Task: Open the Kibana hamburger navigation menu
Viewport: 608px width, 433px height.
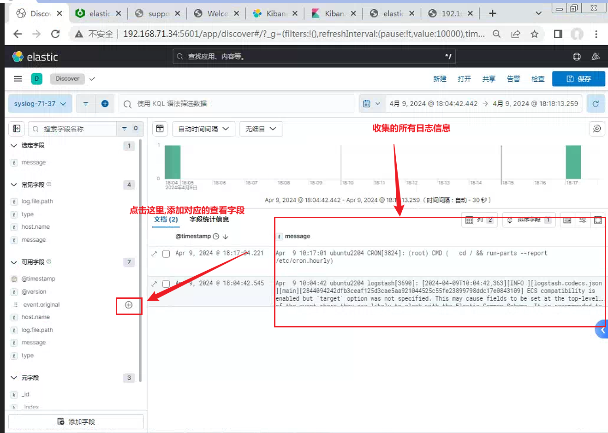Action: coord(18,79)
